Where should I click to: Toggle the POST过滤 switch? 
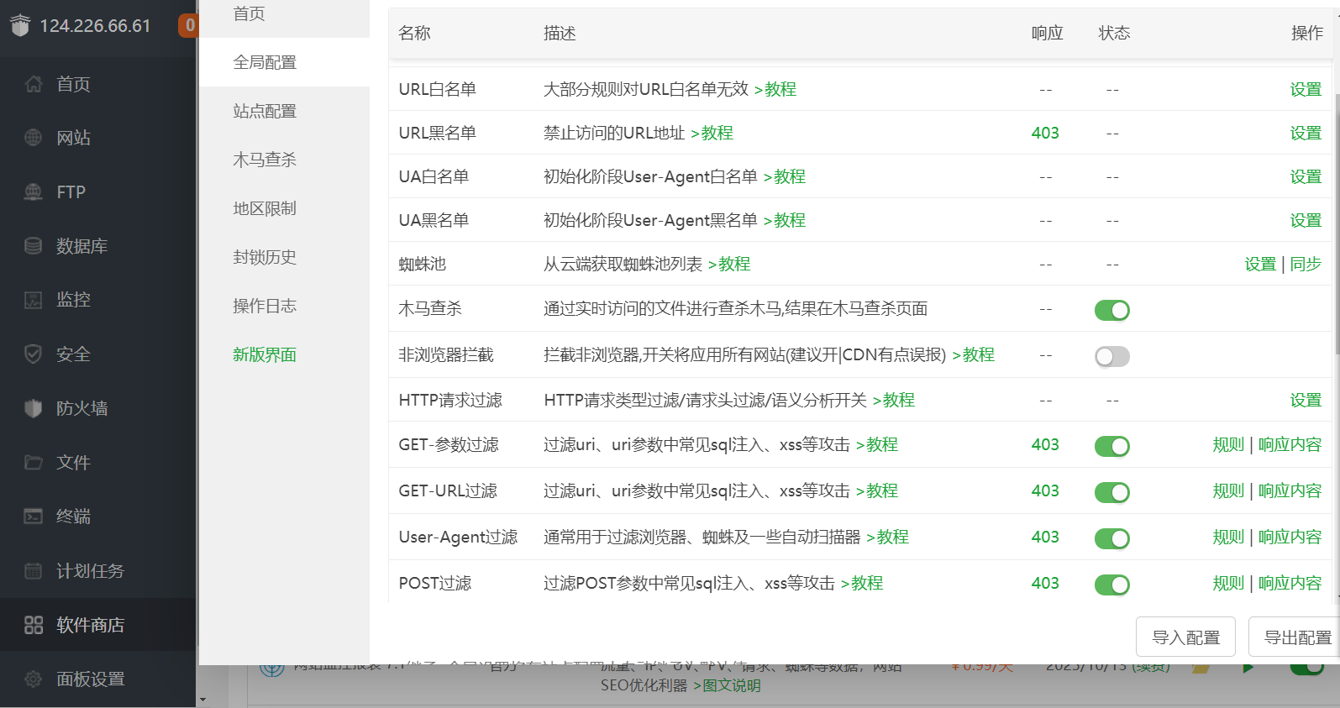tap(1111, 585)
